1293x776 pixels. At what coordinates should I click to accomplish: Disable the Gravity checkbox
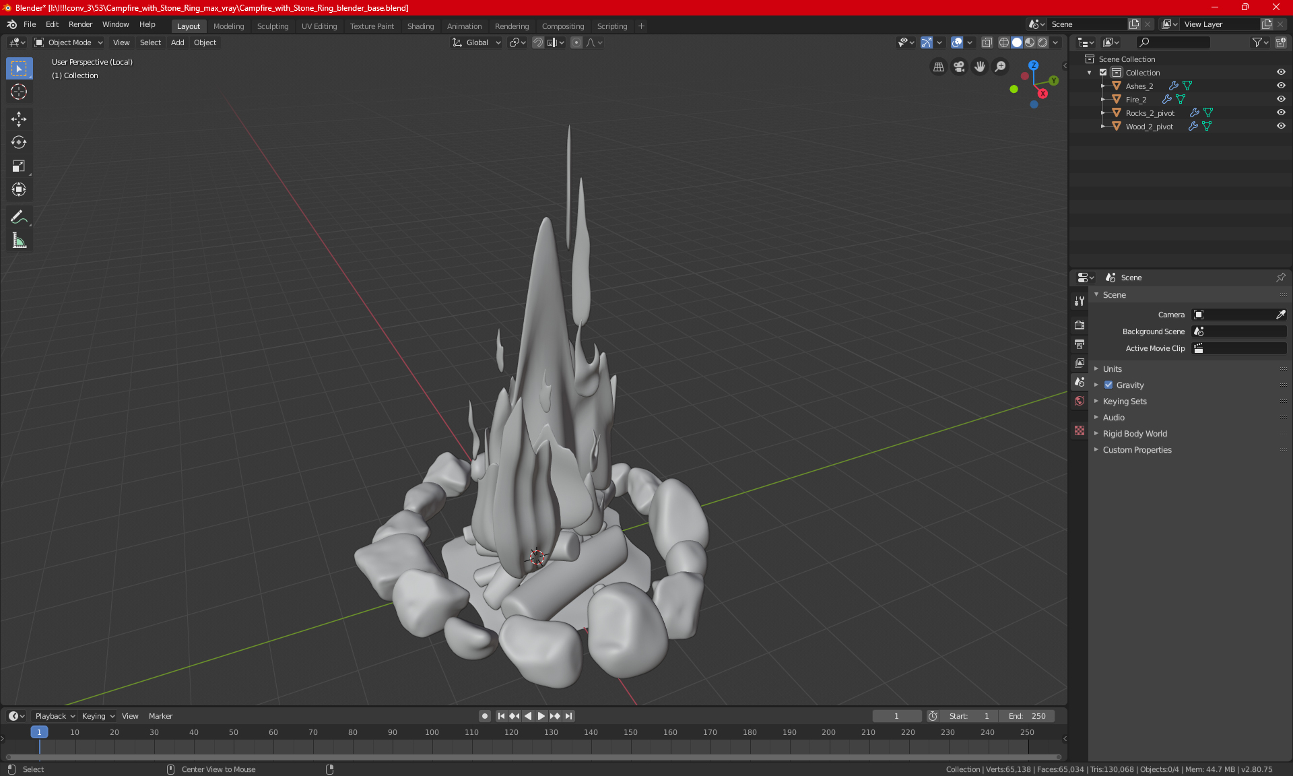[x=1108, y=385]
